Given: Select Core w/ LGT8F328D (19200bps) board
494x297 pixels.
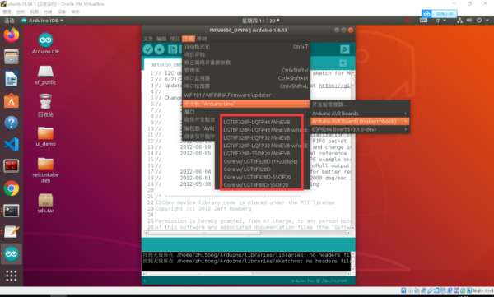Looking at the screenshot, I should (262, 161).
